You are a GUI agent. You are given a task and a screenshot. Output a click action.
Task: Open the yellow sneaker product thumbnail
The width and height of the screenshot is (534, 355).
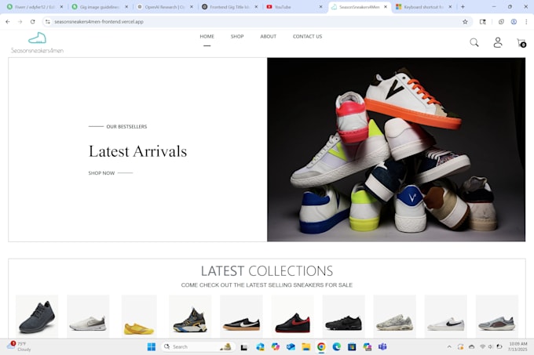(x=139, y=316)
